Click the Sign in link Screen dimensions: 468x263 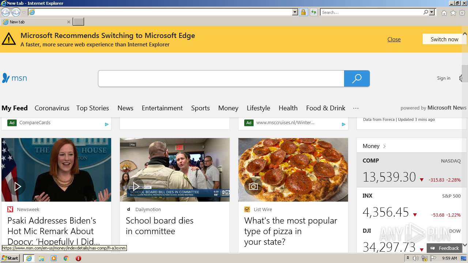coord(444,78)
